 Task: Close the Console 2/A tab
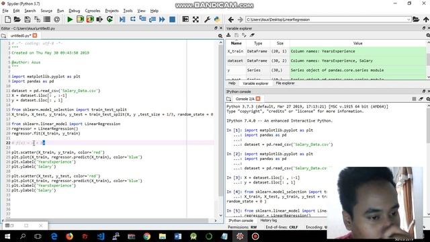coord(258,99)
